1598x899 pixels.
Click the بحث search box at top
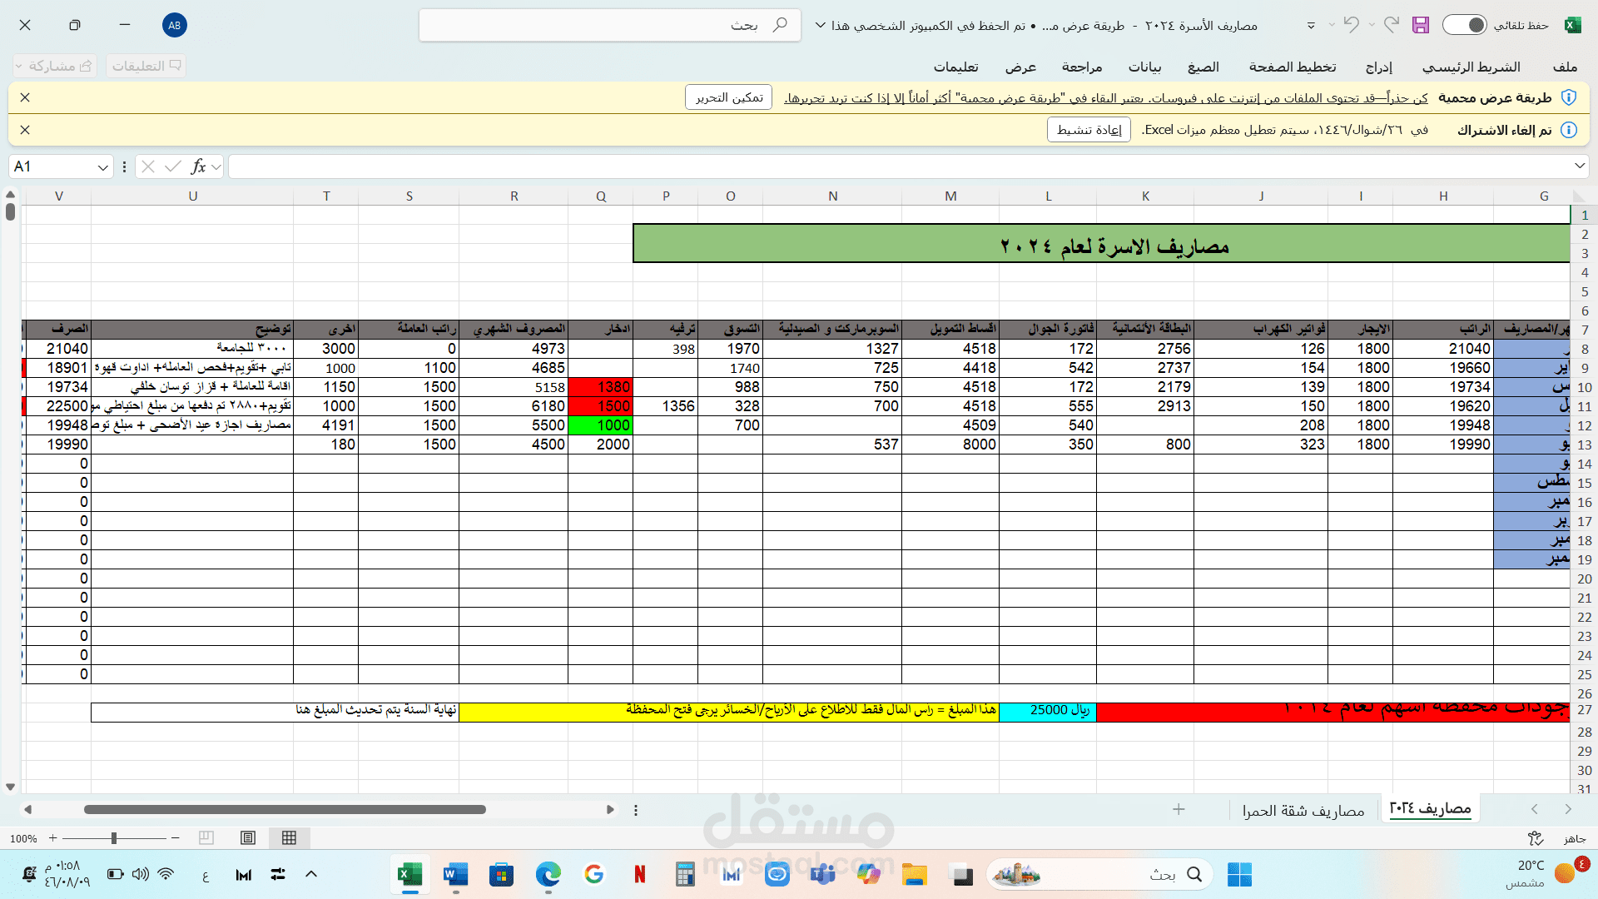(x=610, y=25)
